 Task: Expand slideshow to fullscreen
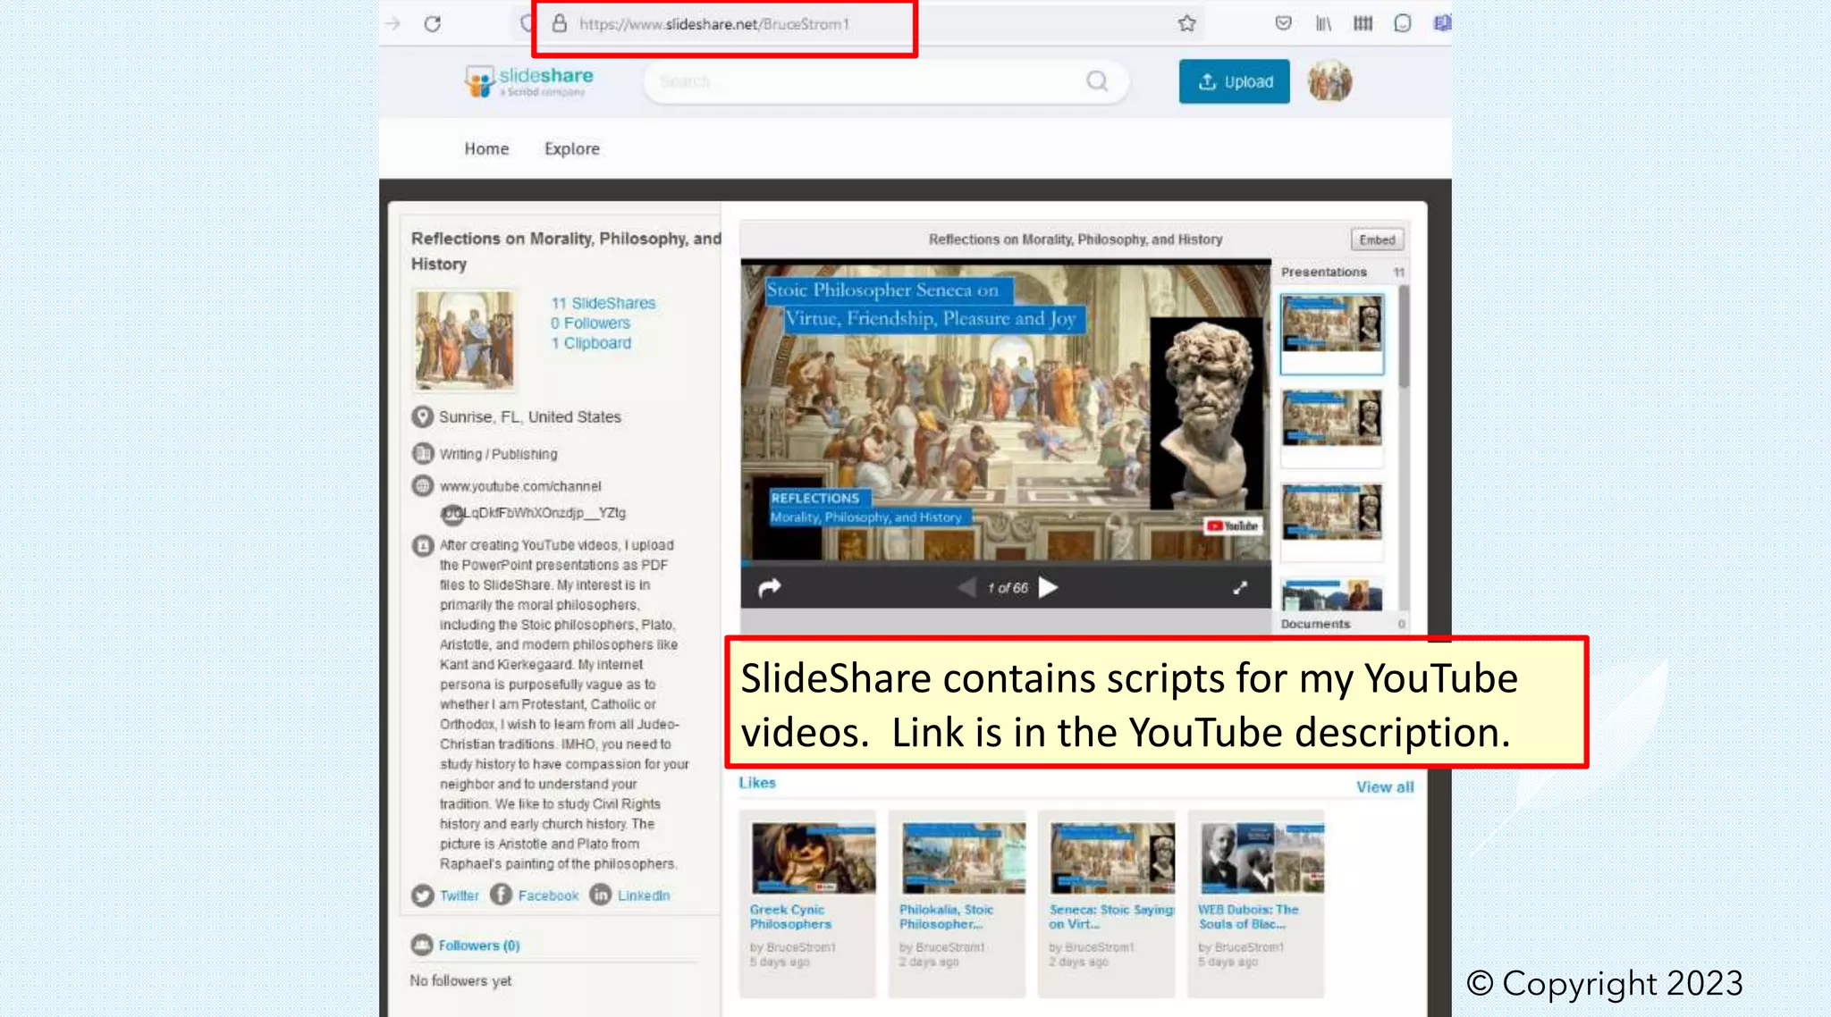(1240, 587)
